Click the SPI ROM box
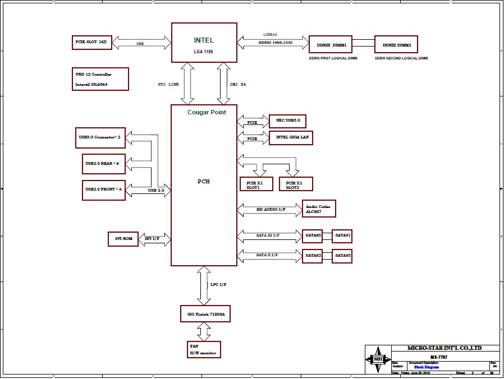The width and height of the screenshot is (504, 379). 123,239
